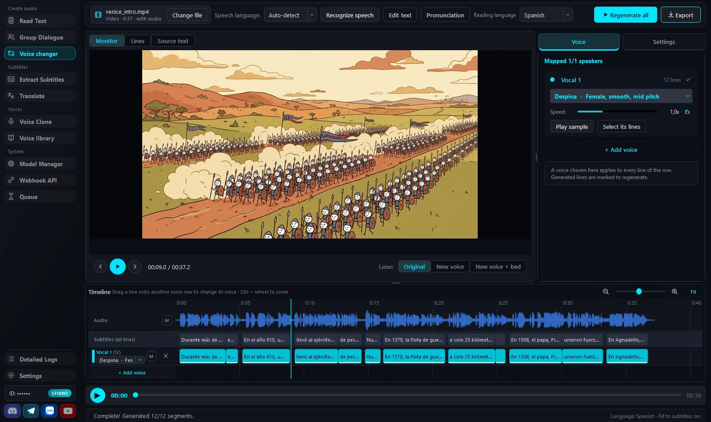Mute the Audio track with the M button
Screen dimensions: 711x422
click(x=167, y=320)
